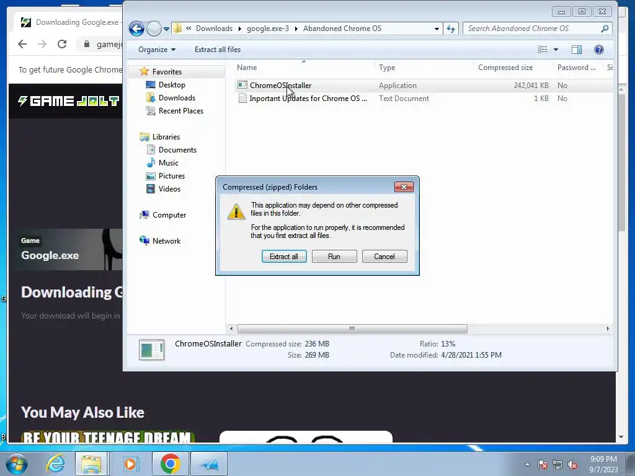This screenshot has height=476, width=635.
Task: Open Downloads in the navigation pane
Action: coord(177,97)
